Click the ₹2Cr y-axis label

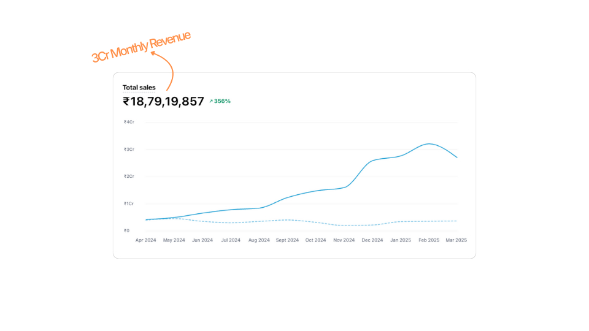129,177
